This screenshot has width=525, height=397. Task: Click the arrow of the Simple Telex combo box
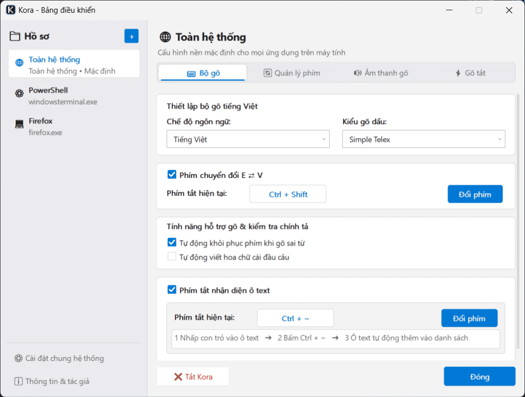[x=499, y=140]
